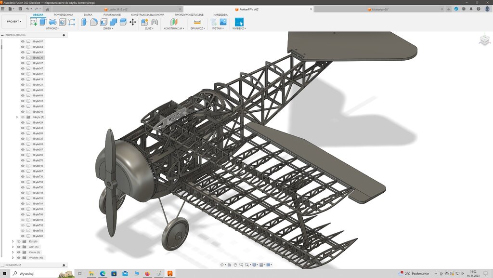The image size is (493, 278).
Task: Click the Extrude tool in Utwórz group
Action: (43, 22)
